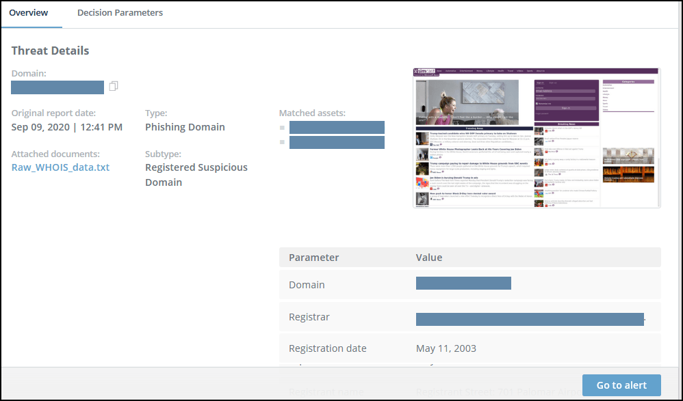683x401 pixels.
Task: Click the first matched asset bullet
Action: click(282, 128)
